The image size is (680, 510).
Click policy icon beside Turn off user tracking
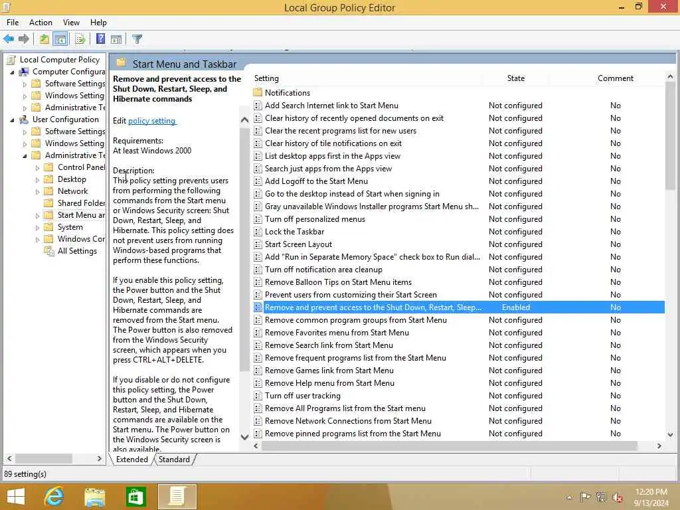click(x=258, y=396)
